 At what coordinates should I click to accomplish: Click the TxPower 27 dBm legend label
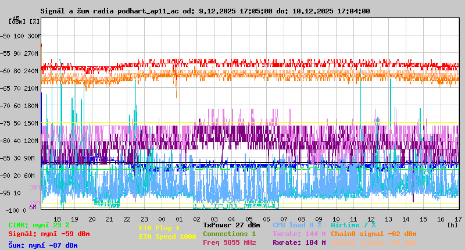tap(231, 225)
